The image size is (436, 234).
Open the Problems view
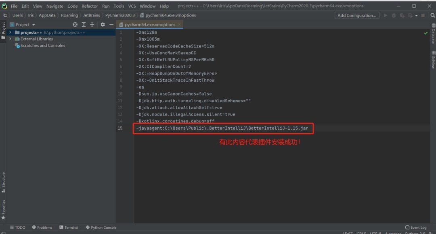pyautogui.click(x=42, y=227)
